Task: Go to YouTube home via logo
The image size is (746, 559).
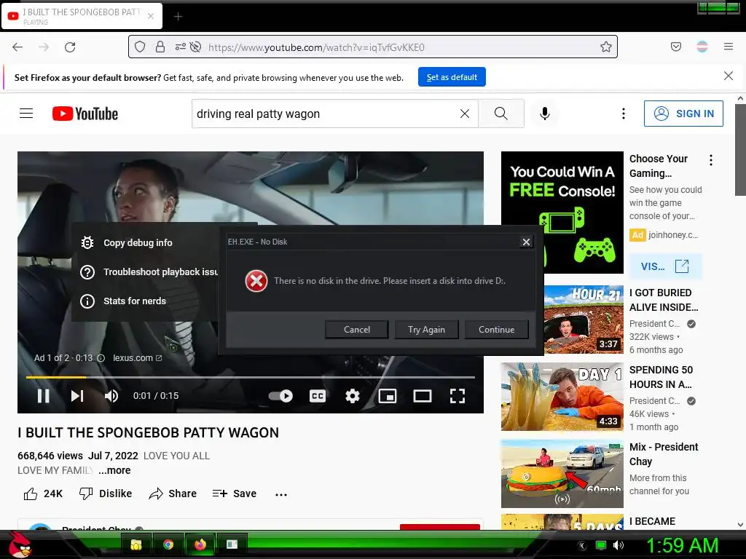Action: [x=85, y=114]
